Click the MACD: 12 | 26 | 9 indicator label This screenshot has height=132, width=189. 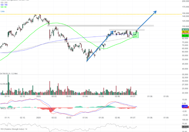coord(8,108)
